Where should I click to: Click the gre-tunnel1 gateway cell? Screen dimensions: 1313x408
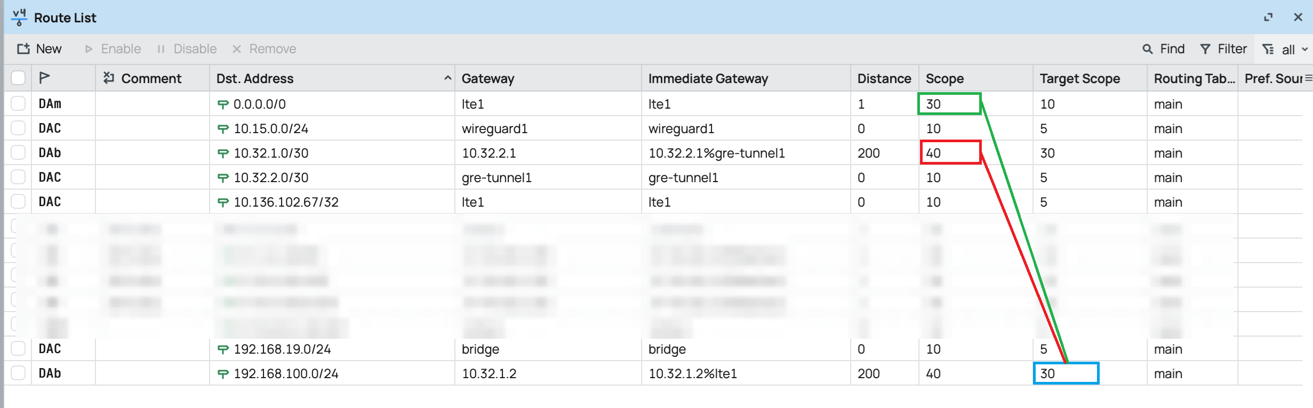(x=548, y=177)
